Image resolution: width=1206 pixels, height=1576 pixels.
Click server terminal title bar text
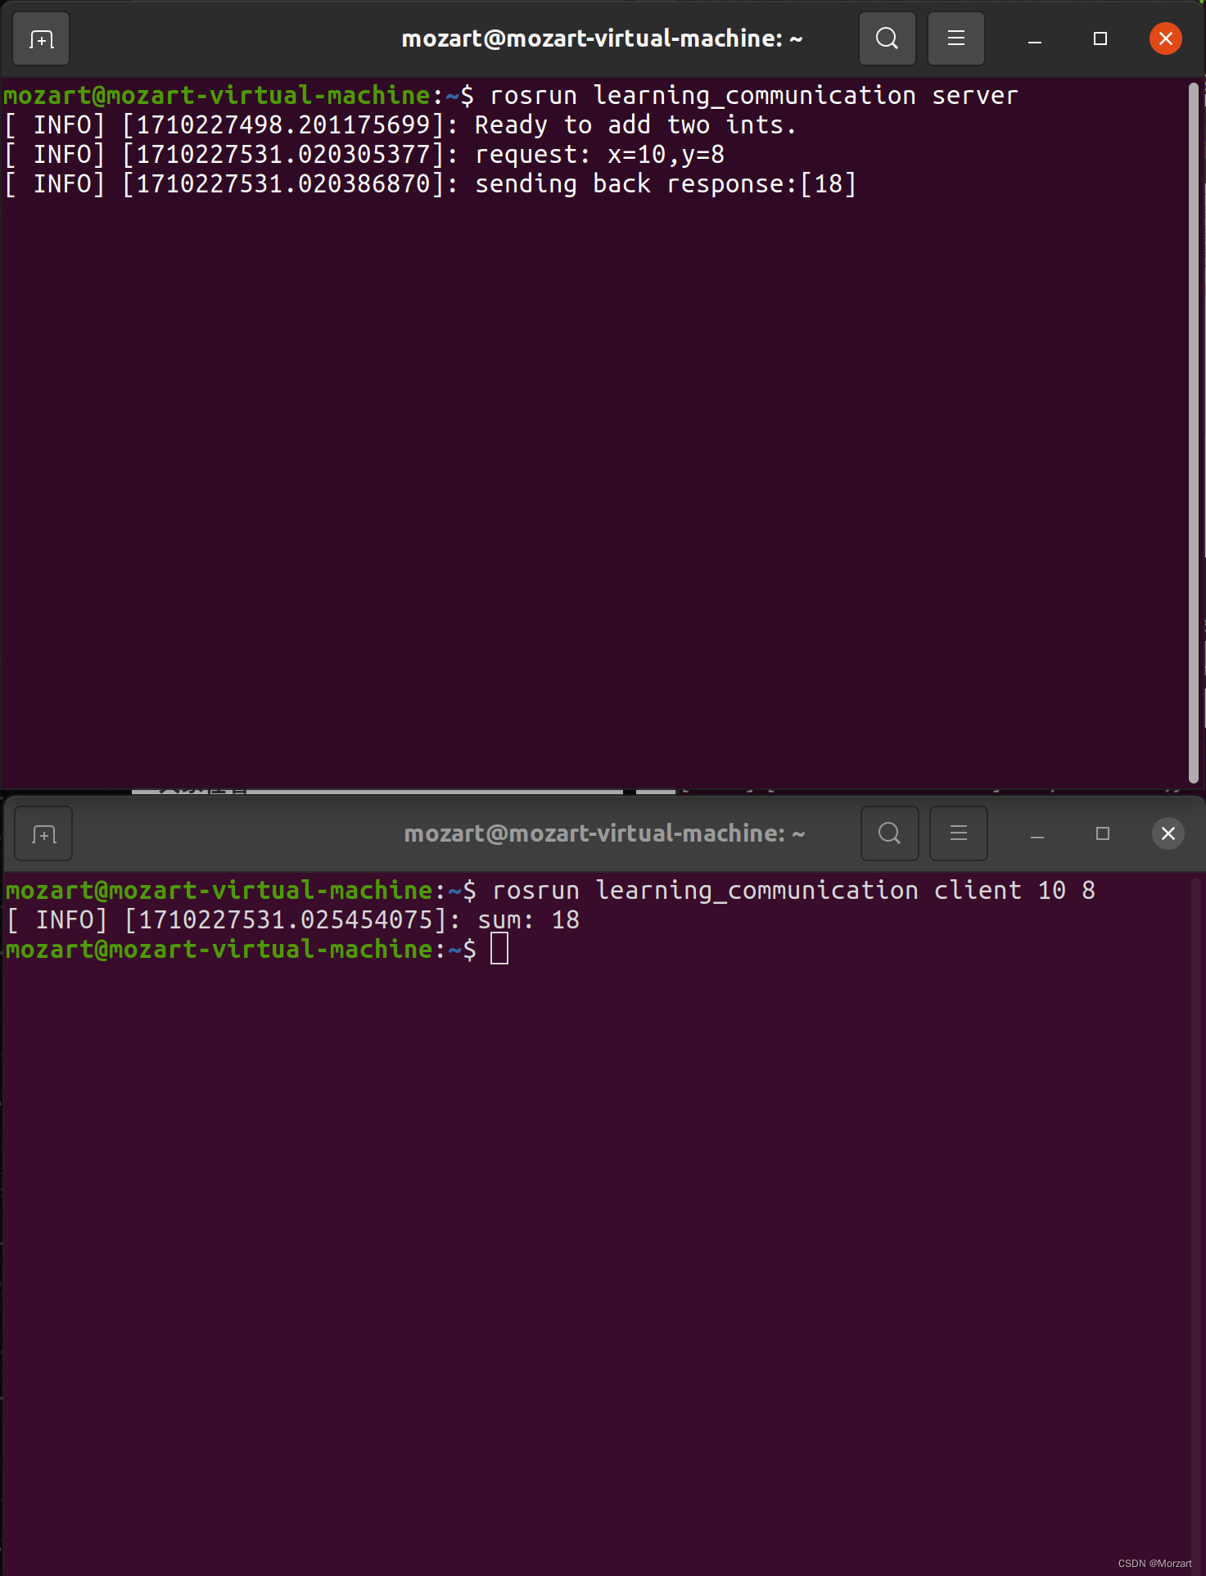pyautogui.click(x=602, y=38)
